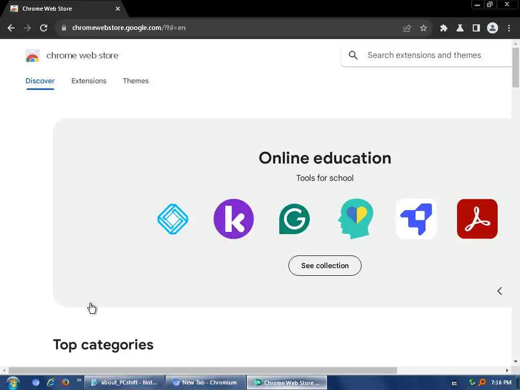The image size is (520, 390).
Task: Open the purple K extension icon
Action: click(234, 219)
